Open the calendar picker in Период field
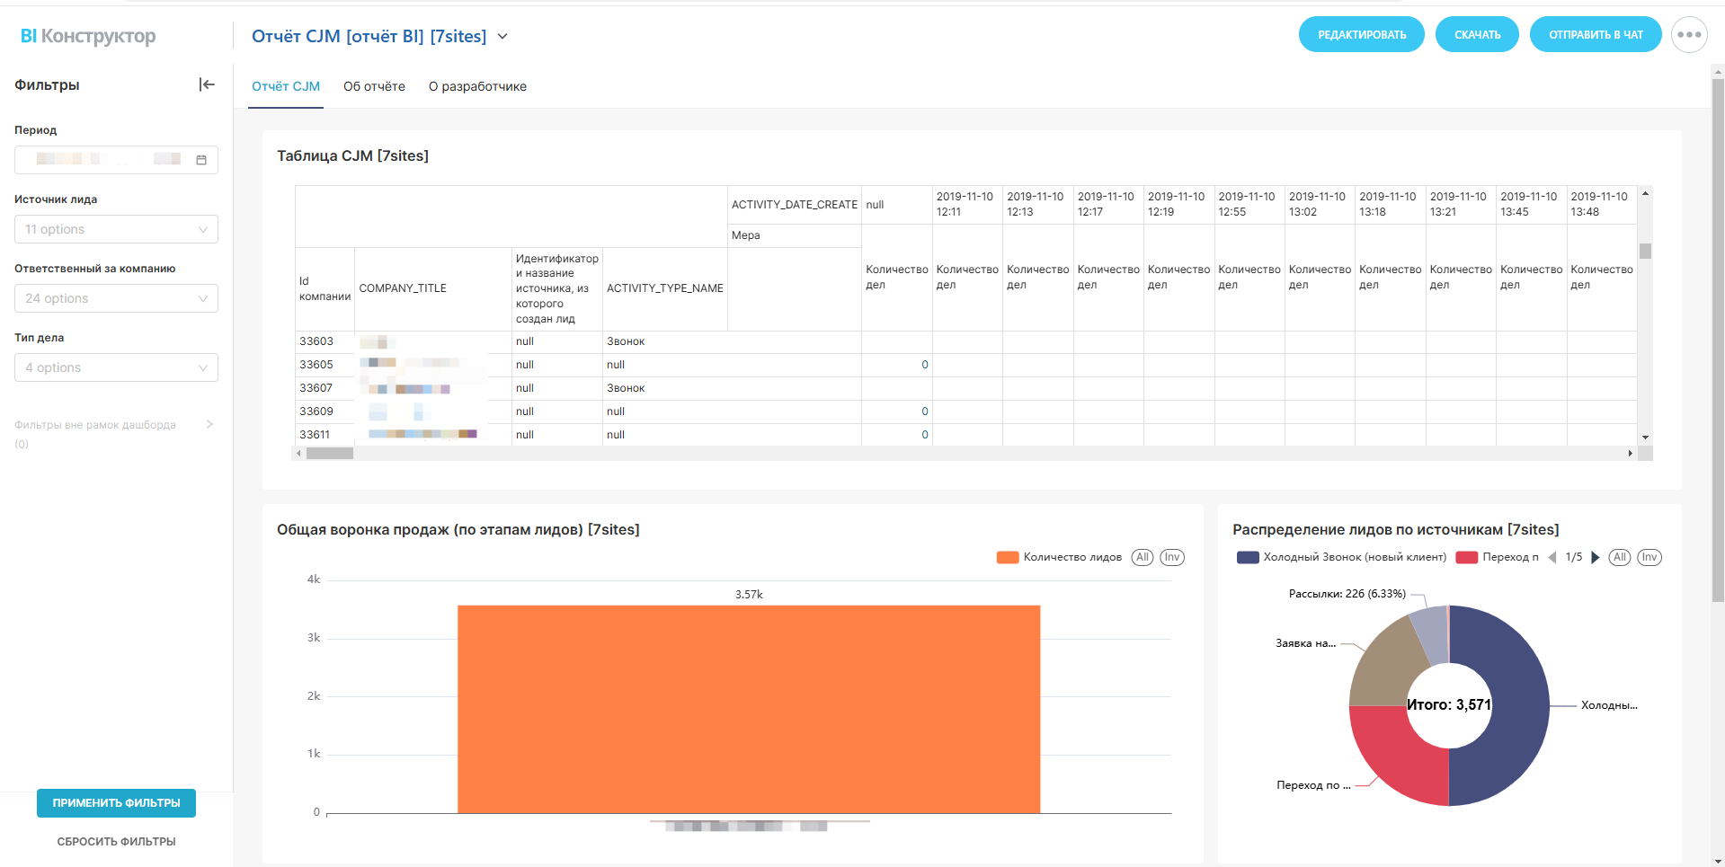Image resolution: width=1725 pixels, height=867 pixels. click(201, 160)
